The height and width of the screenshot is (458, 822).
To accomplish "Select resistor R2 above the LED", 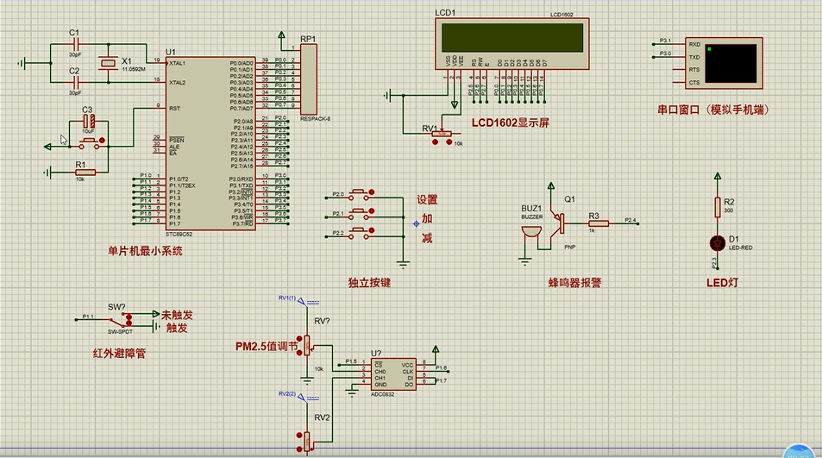I will point(716,206).
